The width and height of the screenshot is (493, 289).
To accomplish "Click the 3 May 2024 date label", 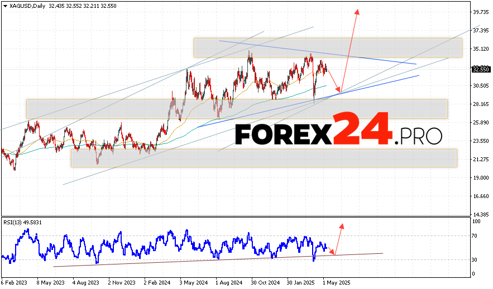I will pyautogui.click(x=194, y=283).
